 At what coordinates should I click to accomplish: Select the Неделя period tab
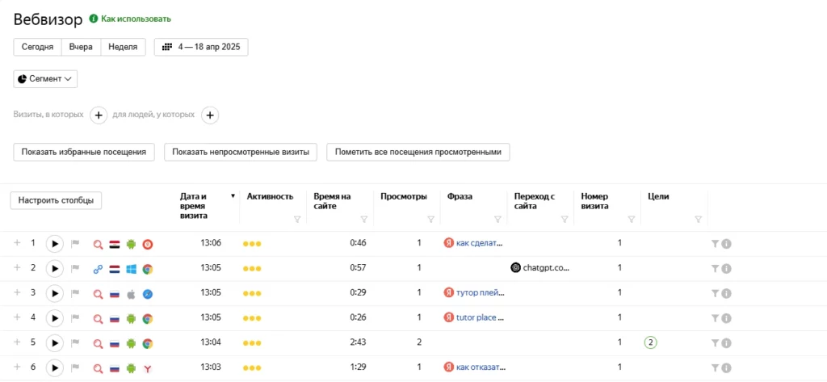(123, 47)
